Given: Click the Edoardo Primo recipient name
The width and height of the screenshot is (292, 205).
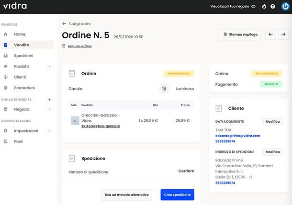Looking at the screenshot, I should 229,160.
